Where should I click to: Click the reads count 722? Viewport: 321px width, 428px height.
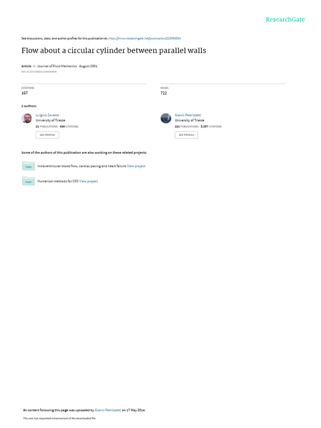163,93
